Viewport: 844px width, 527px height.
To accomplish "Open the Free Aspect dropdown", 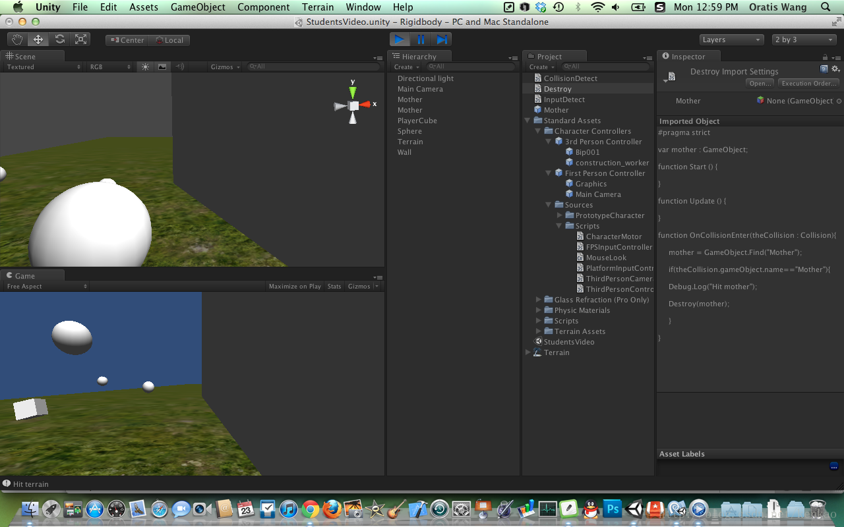I will pyautogui.click(x=46, y=287).
